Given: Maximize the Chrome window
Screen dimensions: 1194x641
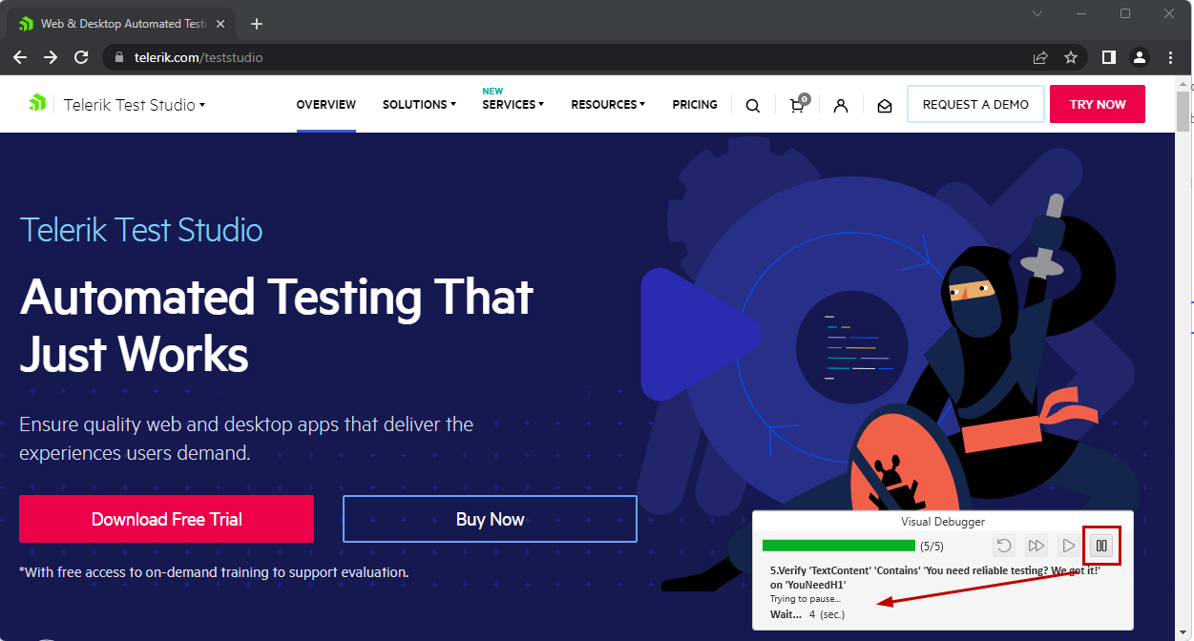Looking at the screenshot, I should click(x=1125, y=13).
